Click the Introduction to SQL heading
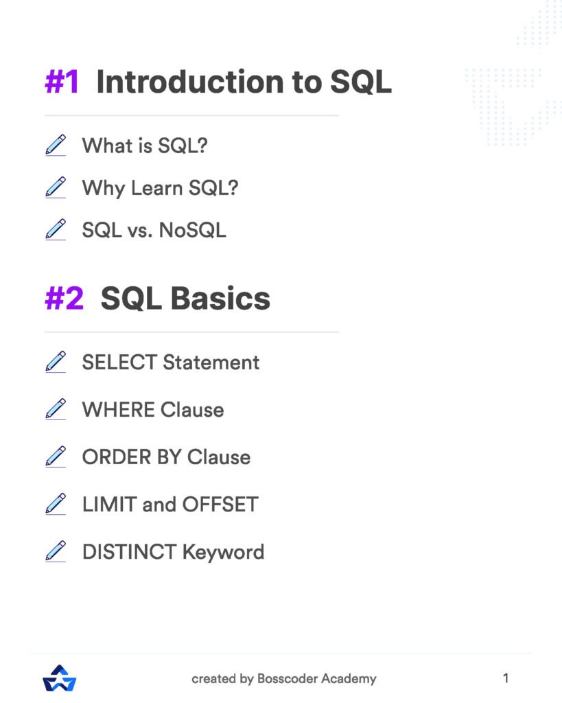562x703 pixels. coord(244,82)
